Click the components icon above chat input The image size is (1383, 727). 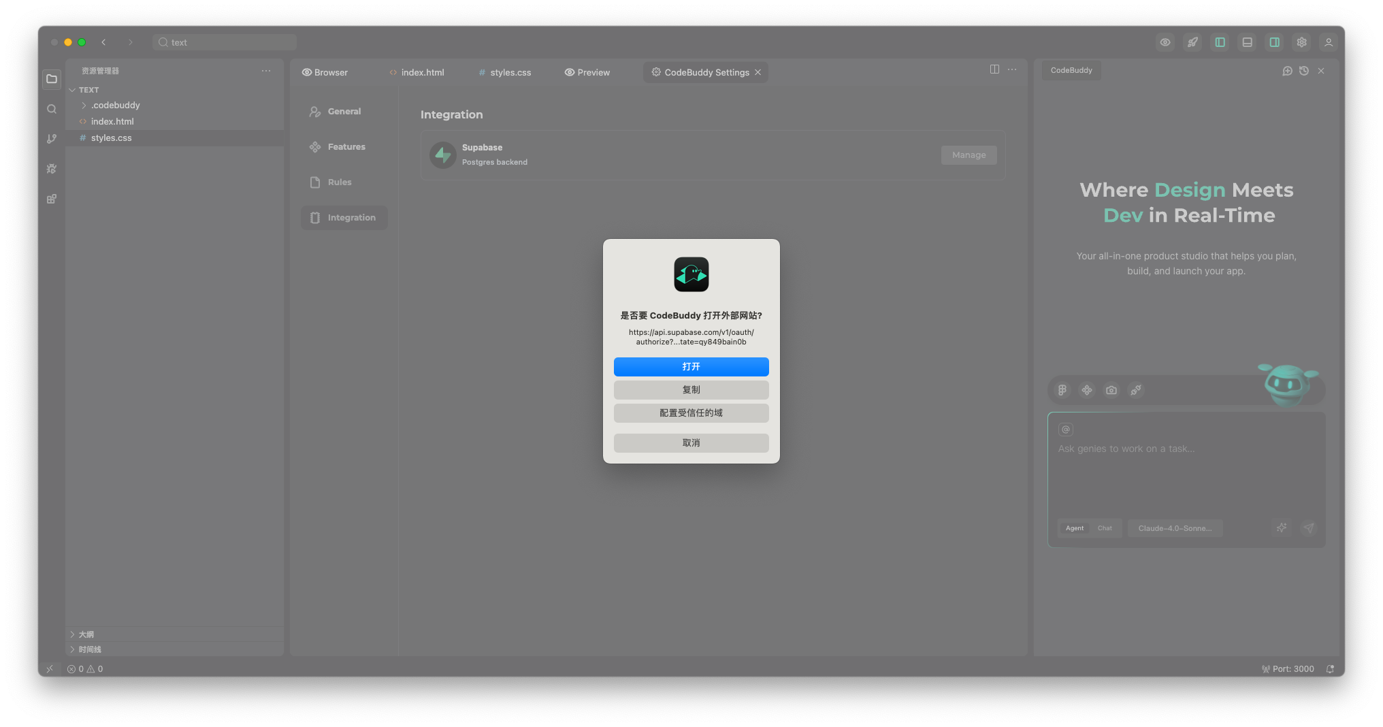click(1087, 390)
